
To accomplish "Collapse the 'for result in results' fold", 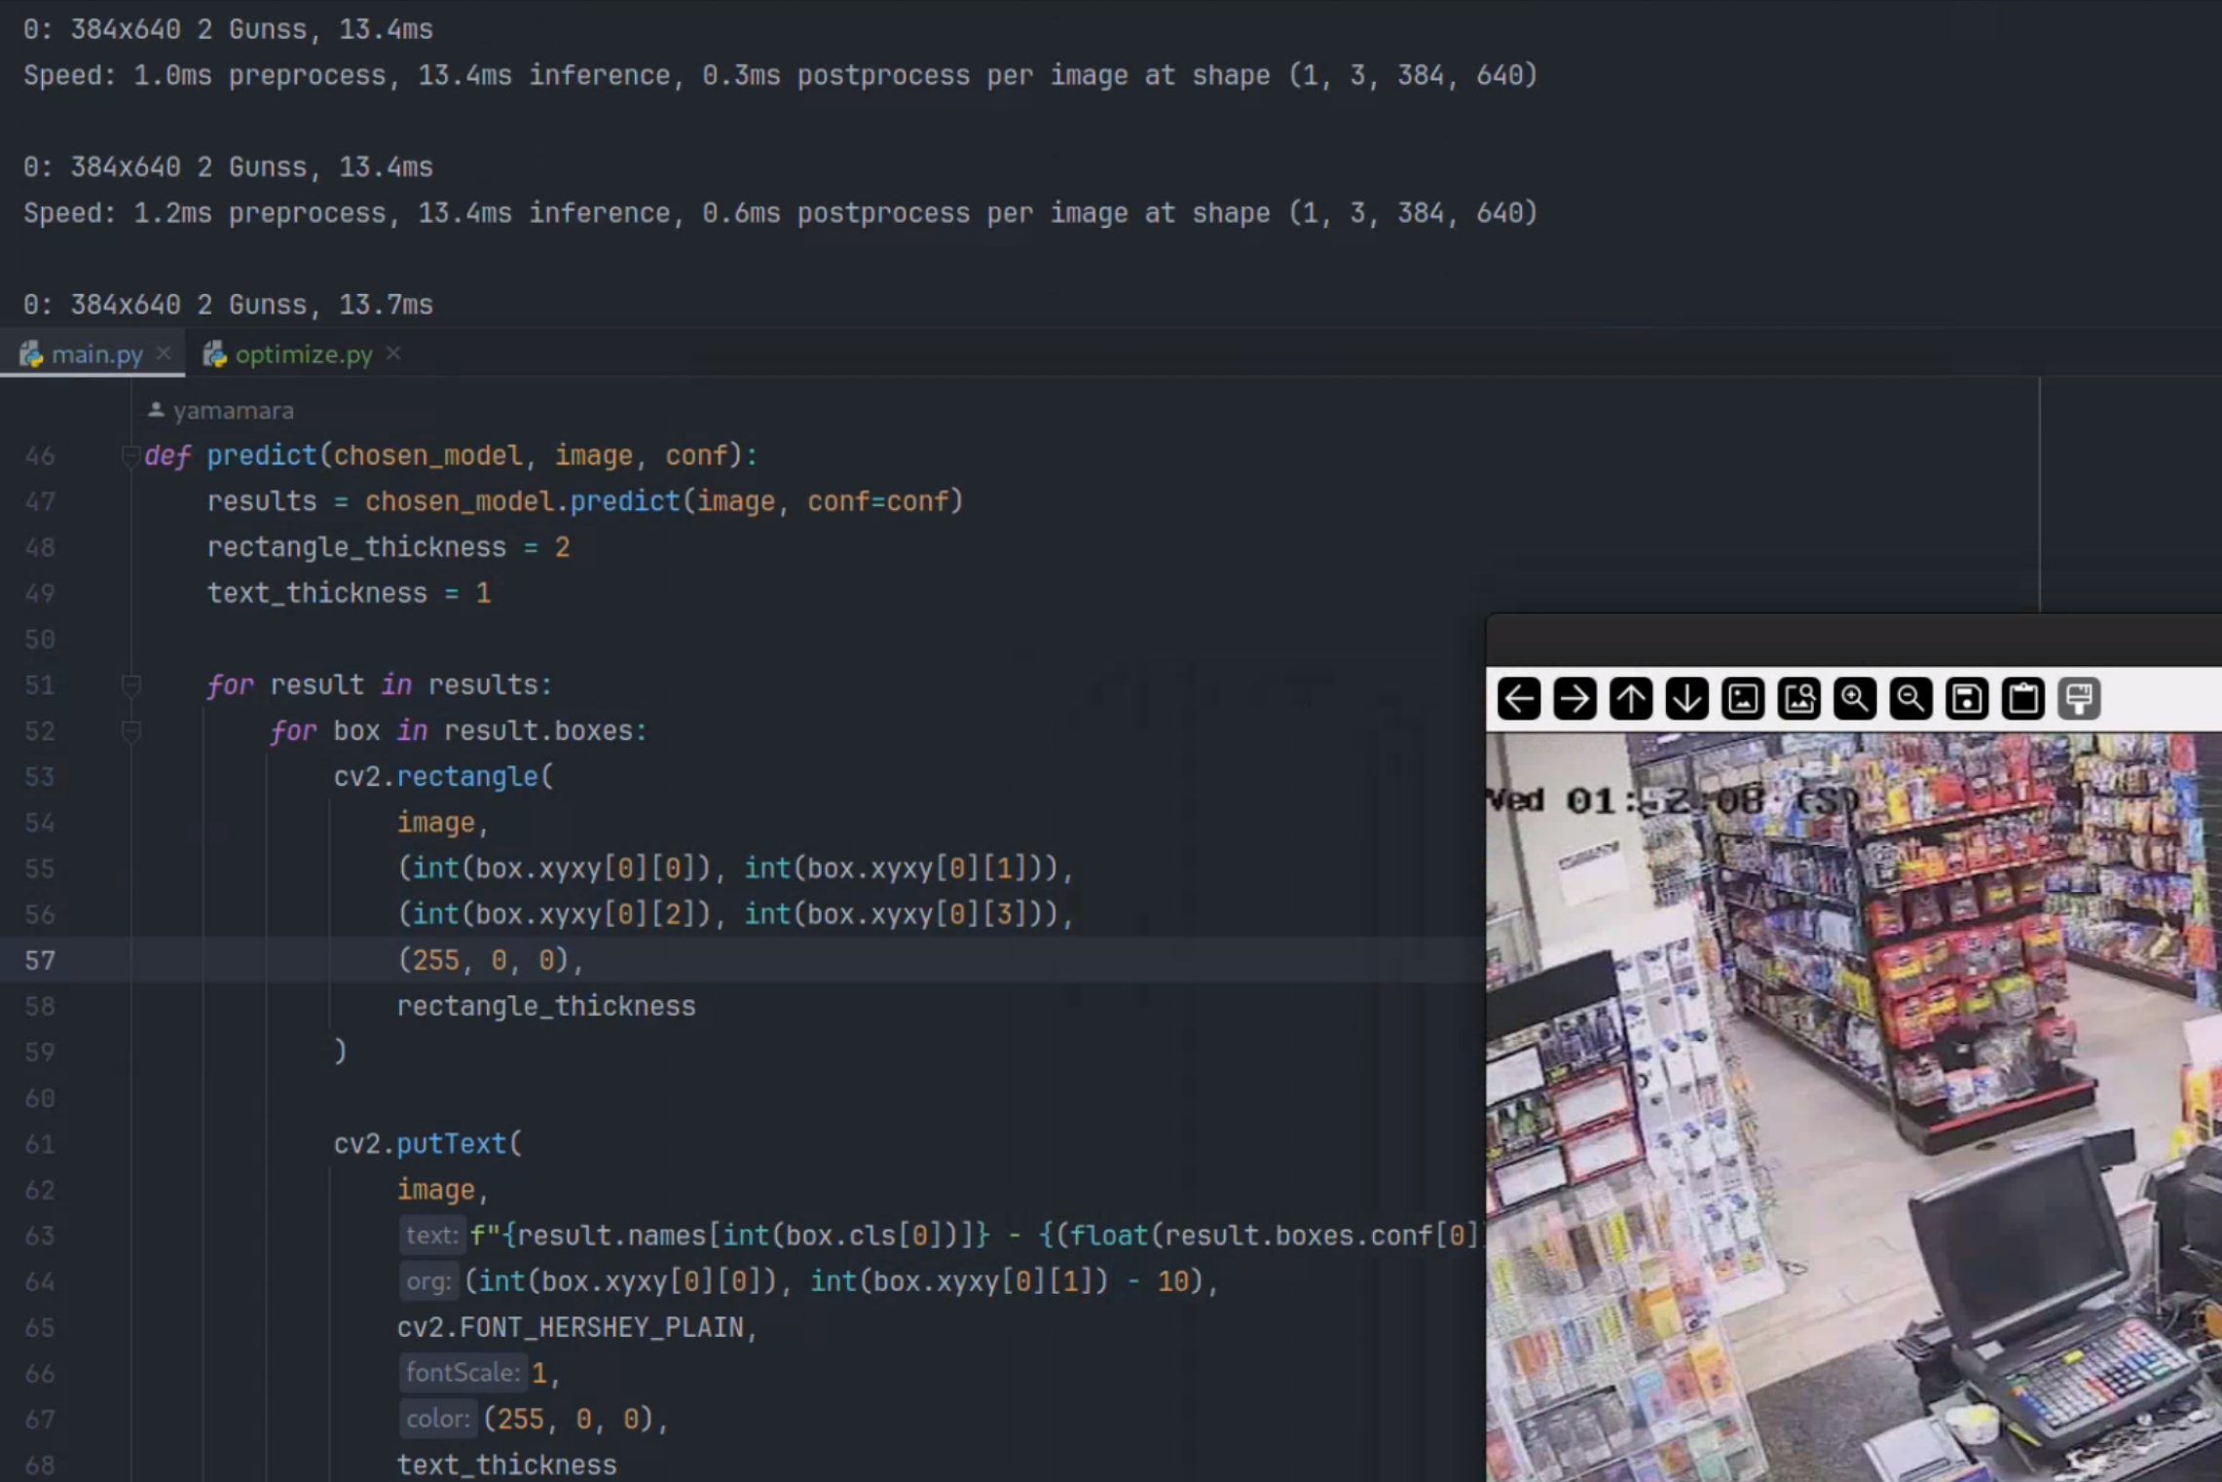I will (x=131, y=685).
